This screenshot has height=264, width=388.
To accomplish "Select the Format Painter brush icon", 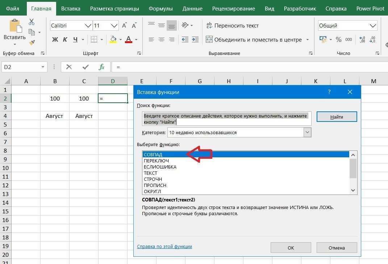I will click(32, 43).
